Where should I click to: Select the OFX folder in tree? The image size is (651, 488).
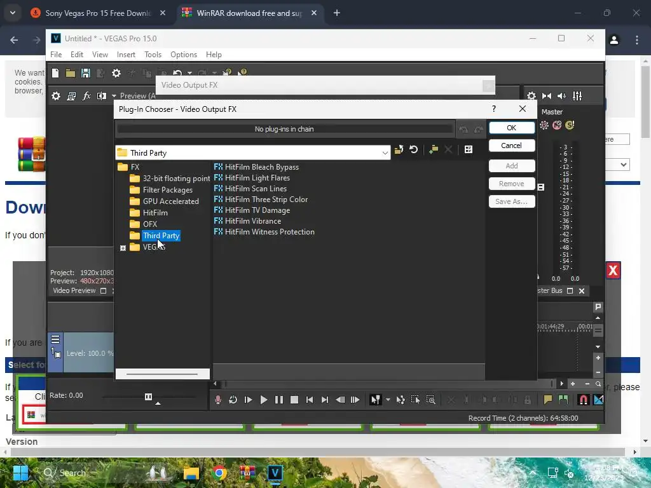[150, 224]
